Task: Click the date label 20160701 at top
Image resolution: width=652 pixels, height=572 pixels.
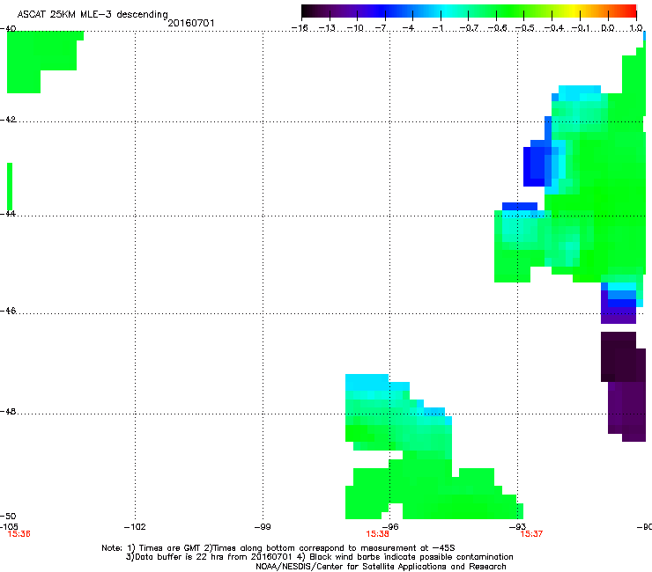Action: (191, 23)
